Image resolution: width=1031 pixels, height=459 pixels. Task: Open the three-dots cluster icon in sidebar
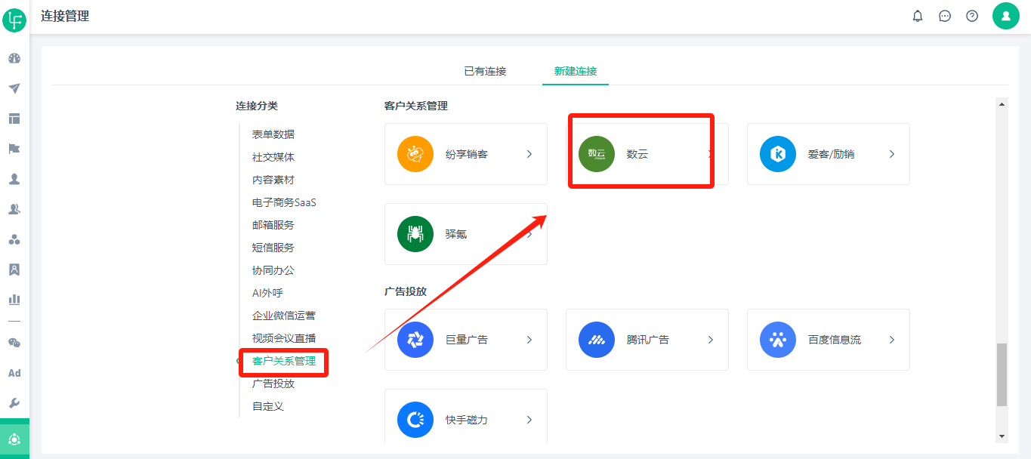[x=14, y=239]
